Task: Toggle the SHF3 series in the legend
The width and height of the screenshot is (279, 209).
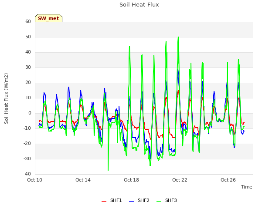Action: coord(167,200)
